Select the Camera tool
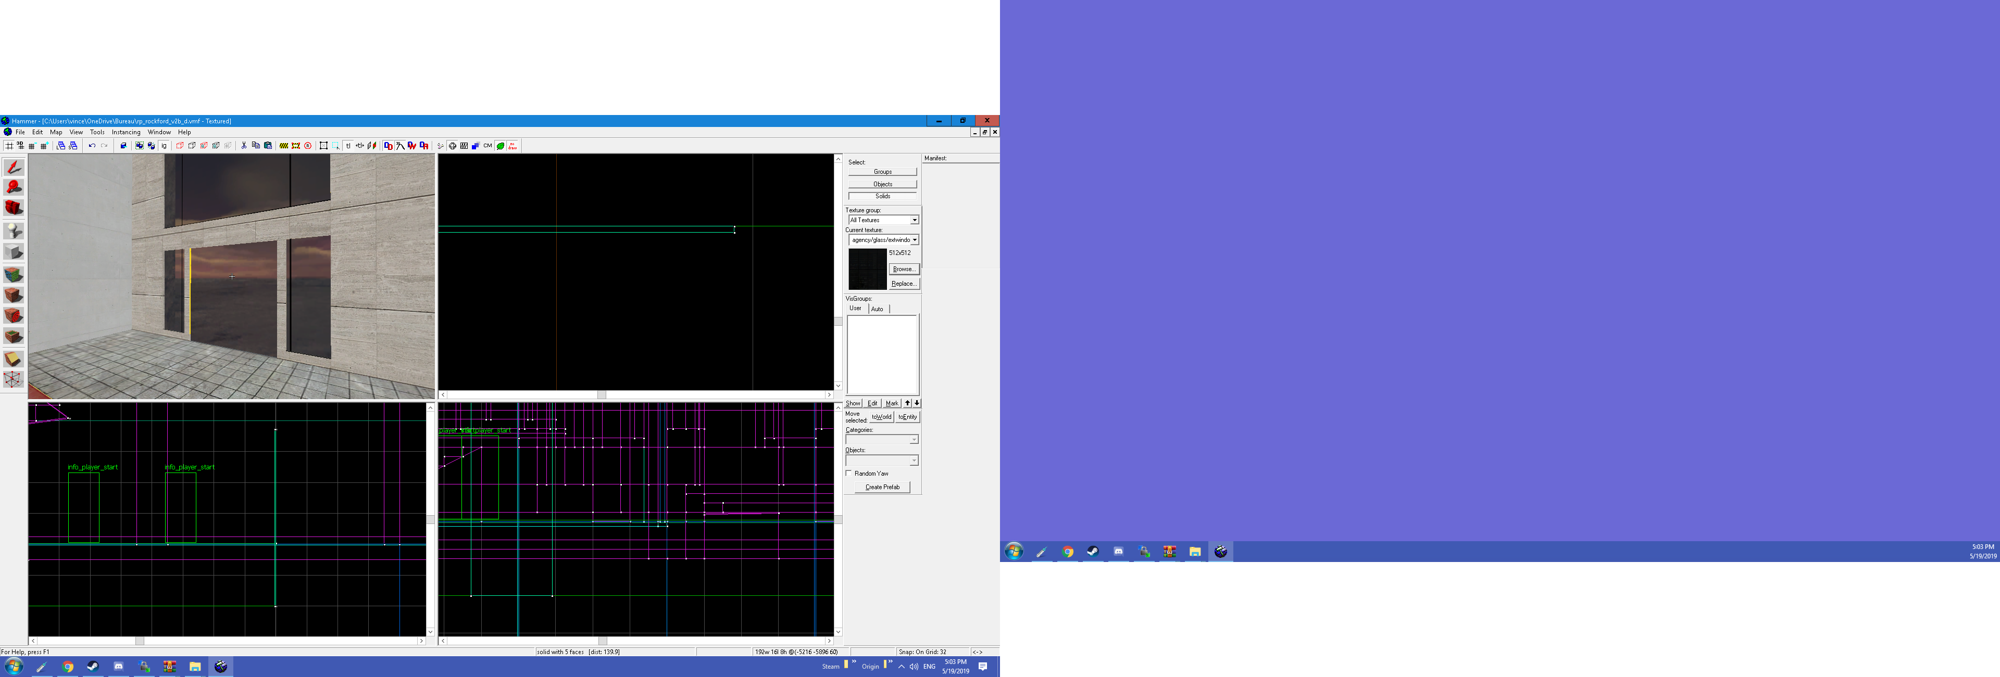The height and width of the screenshot is (677, 2000). [13, 208]
